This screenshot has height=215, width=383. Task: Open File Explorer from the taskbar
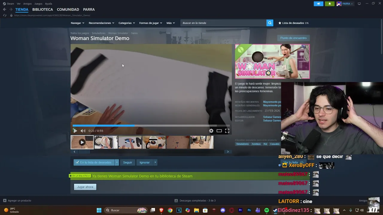coord(196,210)
